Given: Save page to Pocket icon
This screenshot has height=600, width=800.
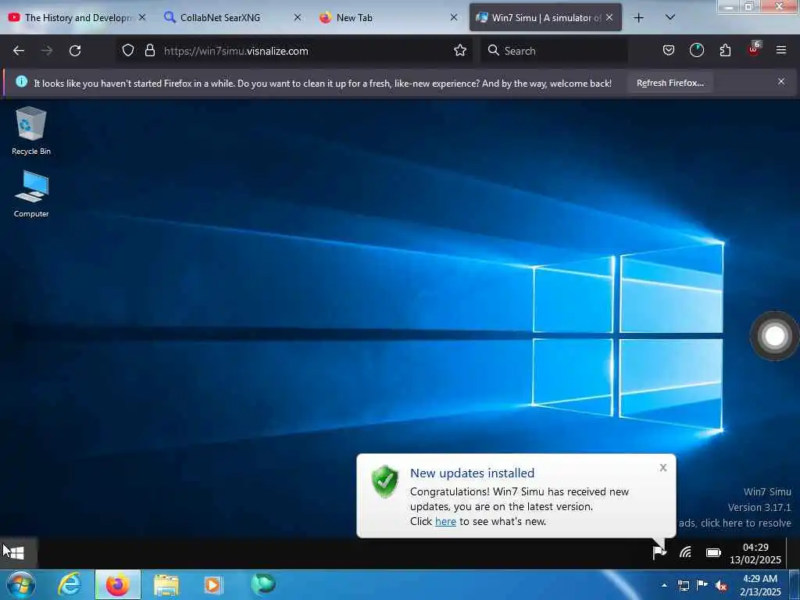Looking at the screenshot, I should coord(669,51).
